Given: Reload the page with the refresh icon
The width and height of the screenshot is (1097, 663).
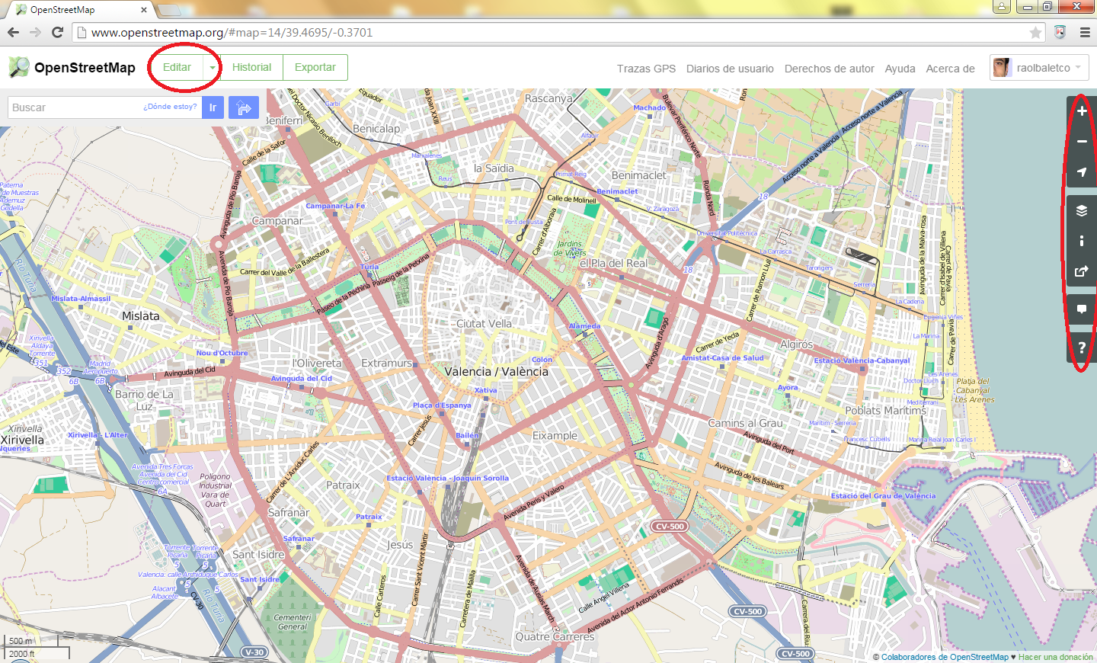Looking at the screenshot, I should (57, 32).
